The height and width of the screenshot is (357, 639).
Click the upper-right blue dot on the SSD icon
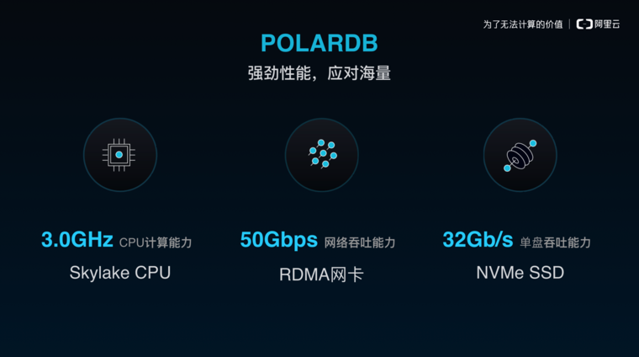(533, 143)
